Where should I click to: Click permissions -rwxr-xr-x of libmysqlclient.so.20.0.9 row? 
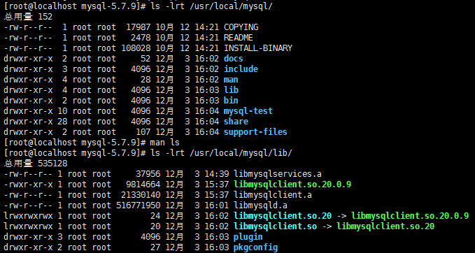[x=28, y=185]
